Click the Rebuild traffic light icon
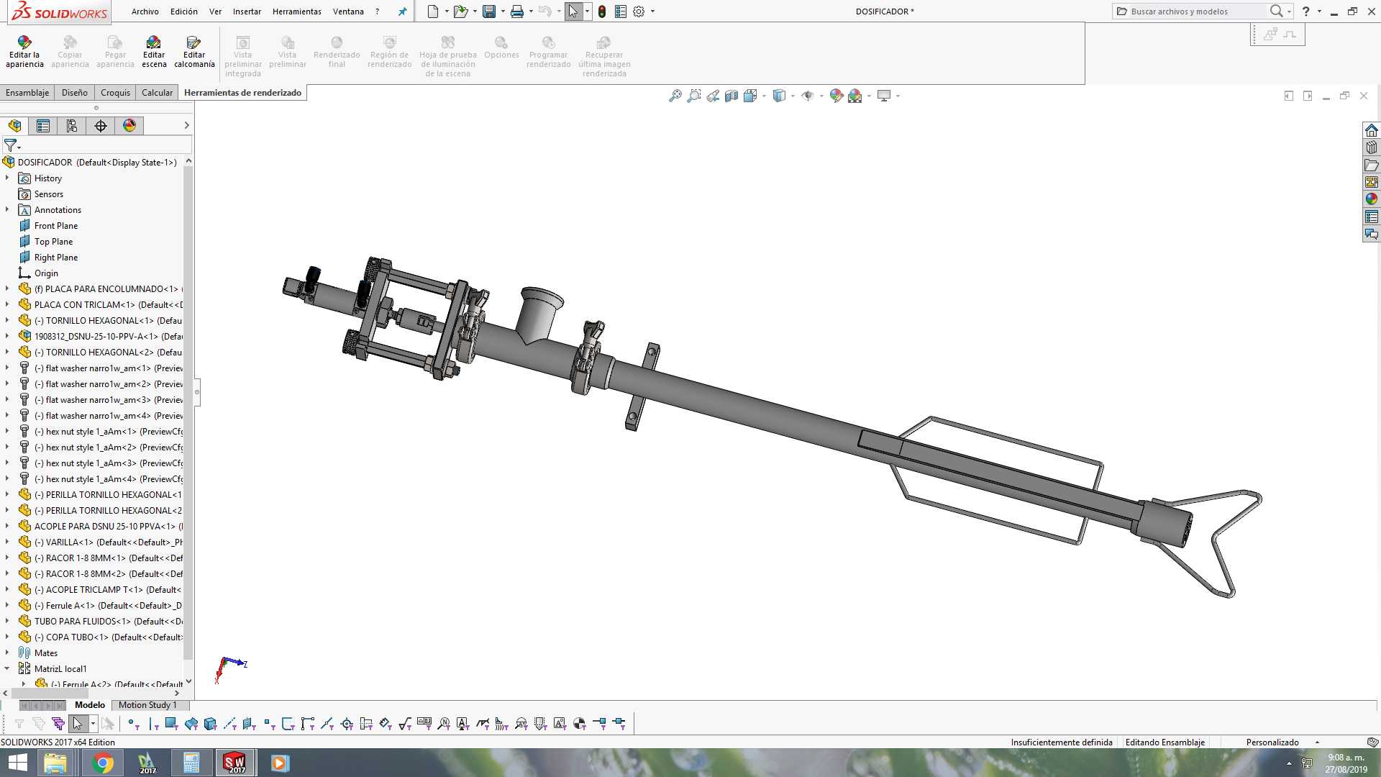 [602, 12]
